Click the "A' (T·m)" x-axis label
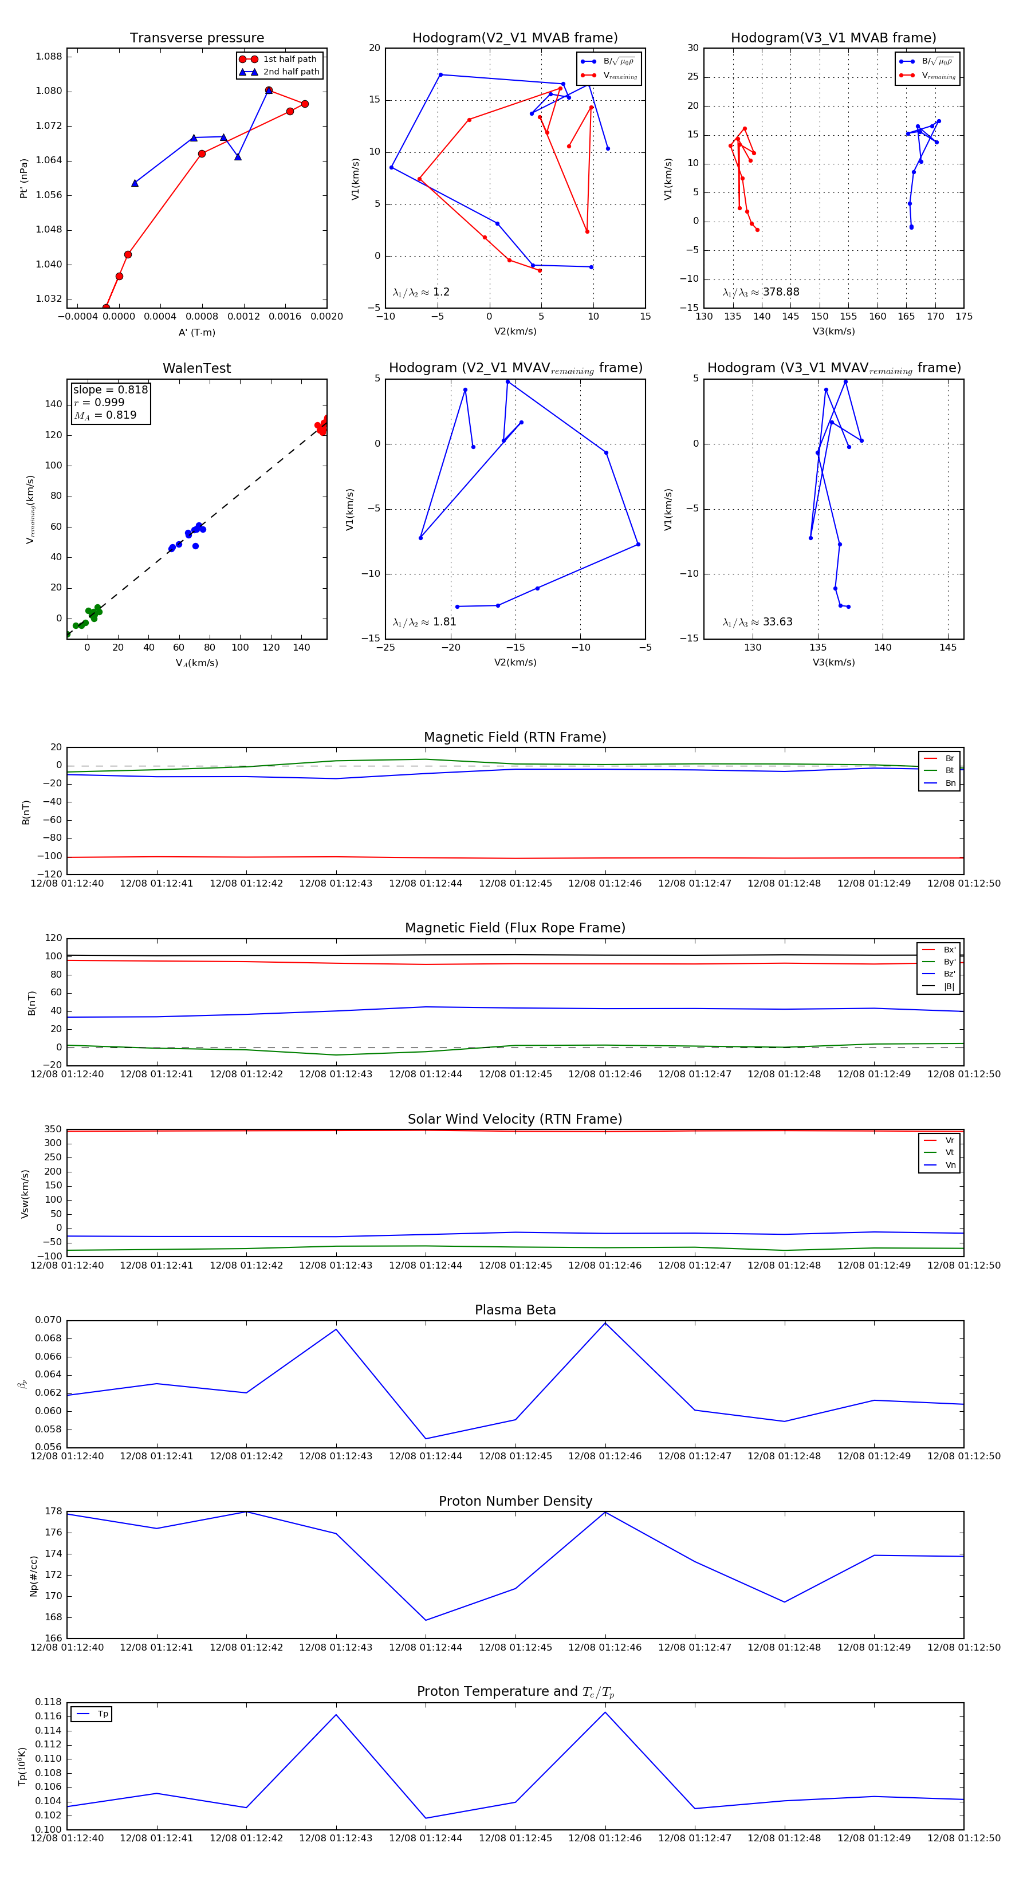Screen dimensions: 1031x1890 [x=196, y=332]
